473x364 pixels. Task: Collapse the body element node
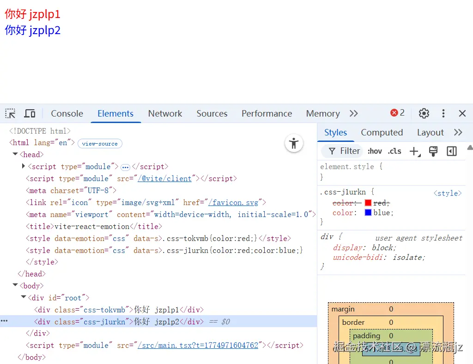[15, 285]
